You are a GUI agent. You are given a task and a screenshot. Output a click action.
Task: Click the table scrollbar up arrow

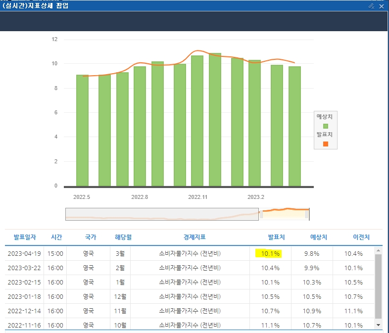tap(378, 250)
